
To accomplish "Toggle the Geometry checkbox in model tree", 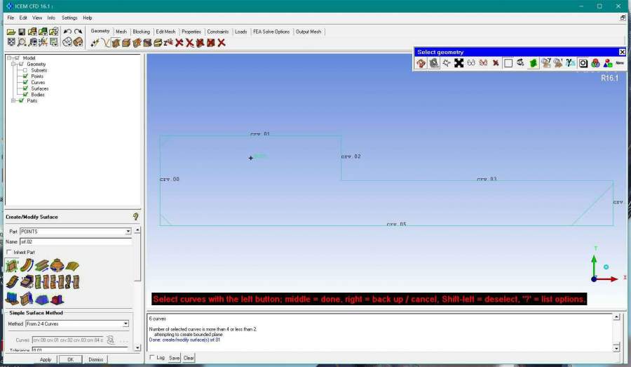I will [21, 64].
